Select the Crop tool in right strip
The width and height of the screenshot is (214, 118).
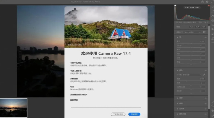(x=212, y=12)
